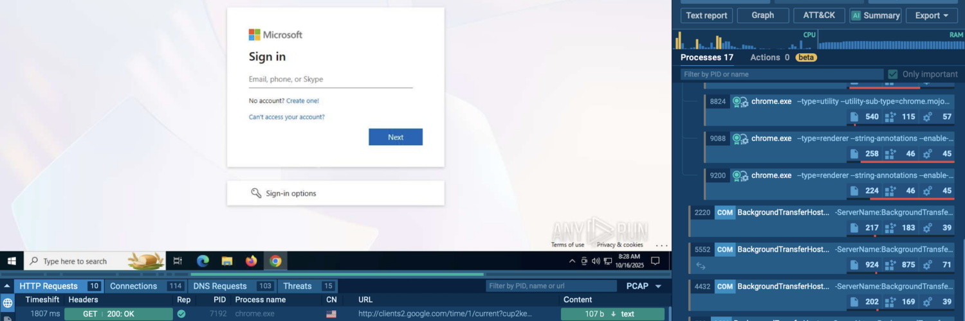Click the green reputation checkmark for chrome.exe request

tap(181, 314)
